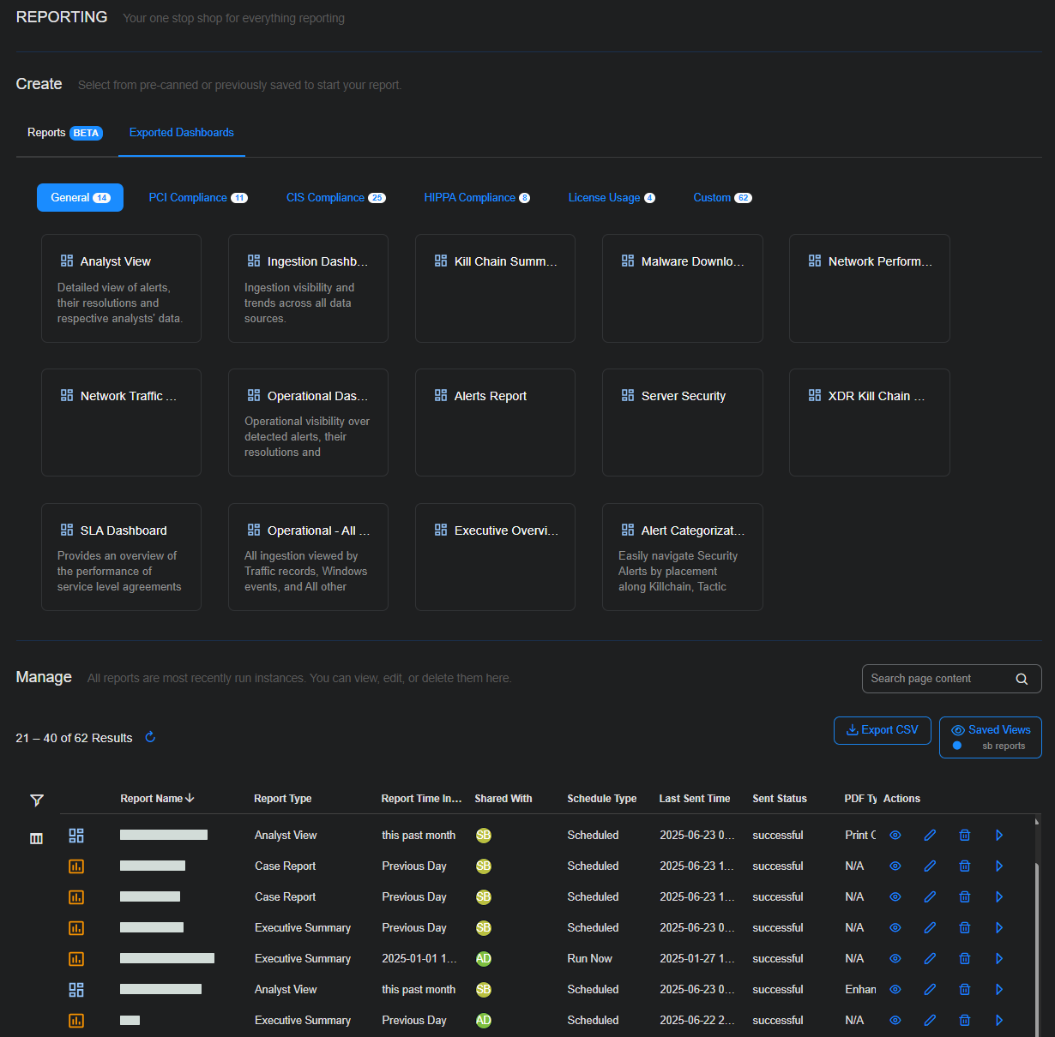Image resolution: width=1055 pixels, height=1037 pixels.
Task: Click the sort arrow on Report Name column
Action: pyautogui.click(x=190, y=798)
